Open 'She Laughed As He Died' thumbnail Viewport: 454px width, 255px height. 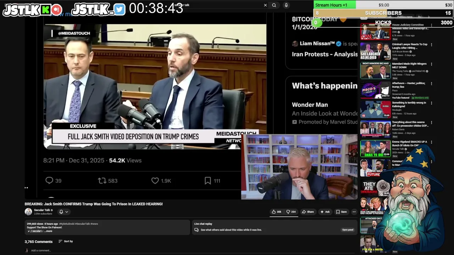[375, 51]
